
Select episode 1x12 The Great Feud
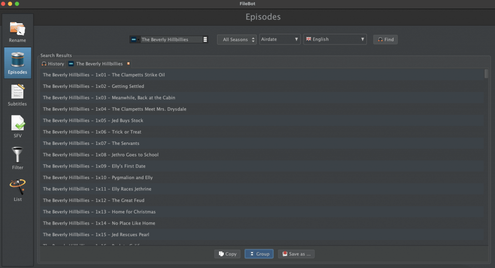(x=262, y=200)
